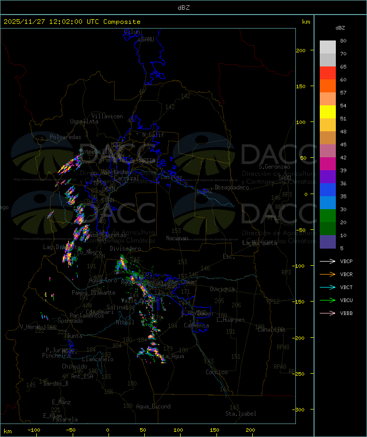Click the cyan VBCT arrow icon

pos(328,287)
